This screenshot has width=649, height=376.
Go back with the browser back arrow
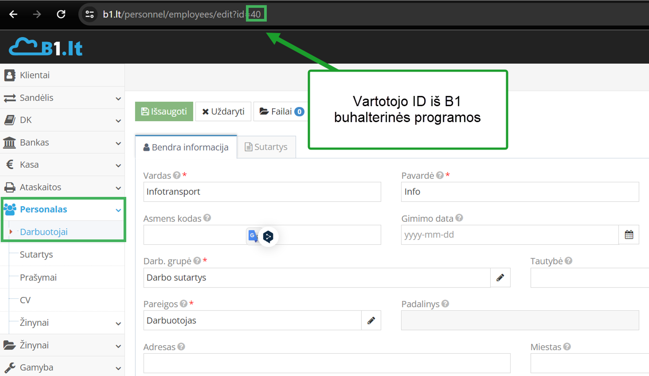tap(13, 14)
